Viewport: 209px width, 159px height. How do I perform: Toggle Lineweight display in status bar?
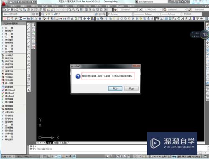[x=71, y=156]
